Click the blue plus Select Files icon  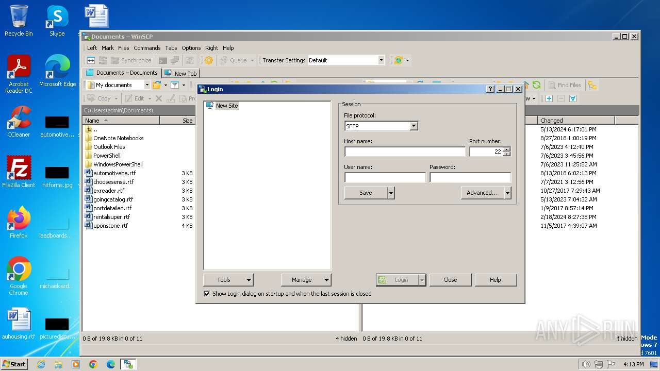pos(549,98)
